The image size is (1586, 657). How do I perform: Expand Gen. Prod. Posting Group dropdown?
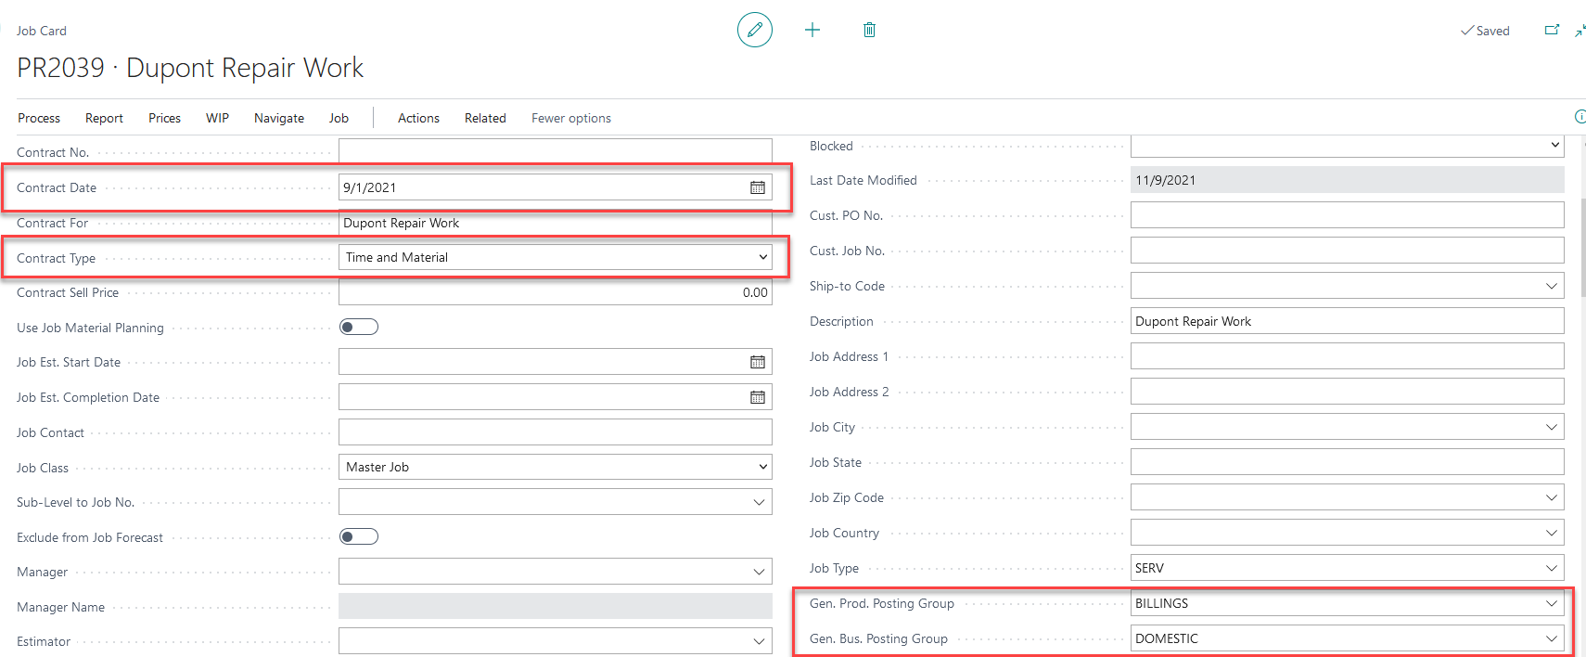tap(1551, 603)
